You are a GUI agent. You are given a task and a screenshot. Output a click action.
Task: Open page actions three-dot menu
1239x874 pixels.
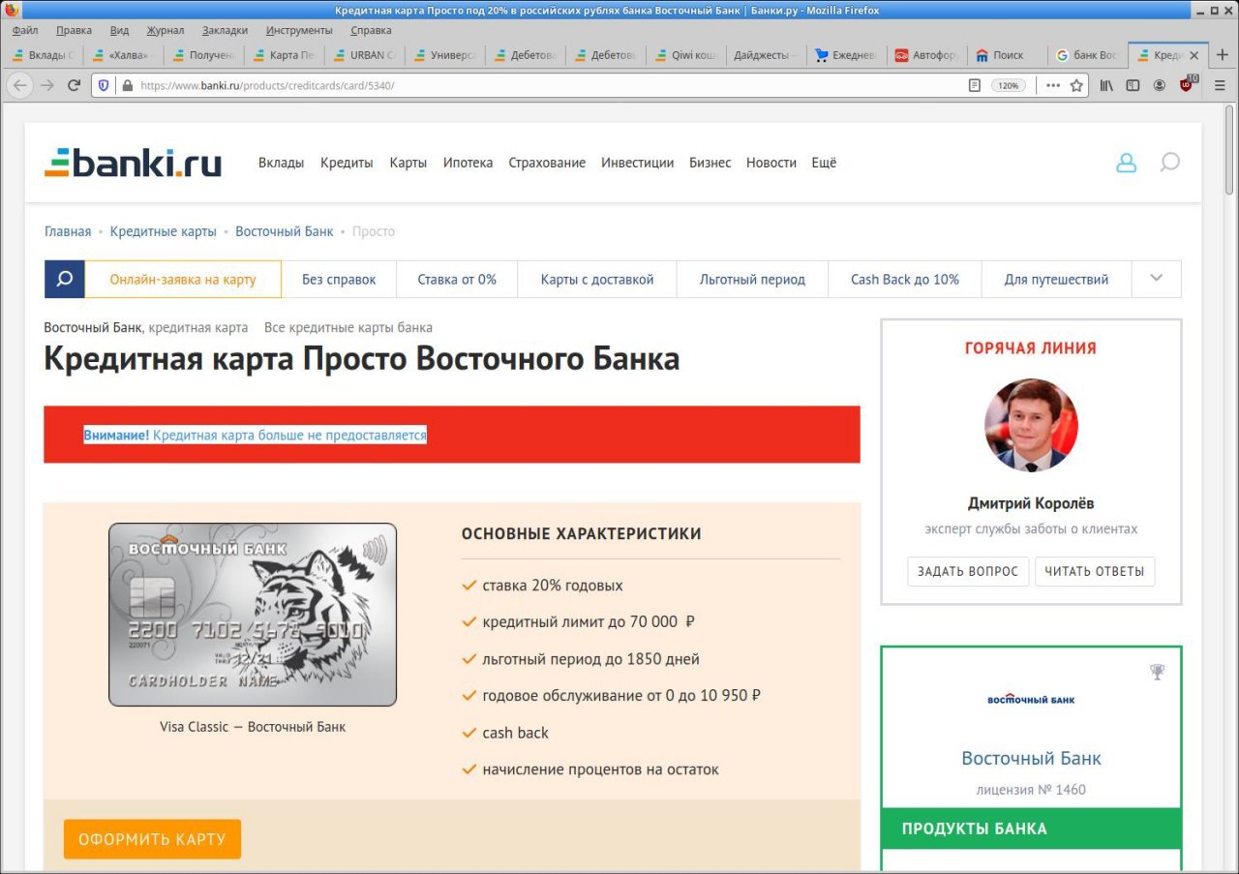[1053, 85]
